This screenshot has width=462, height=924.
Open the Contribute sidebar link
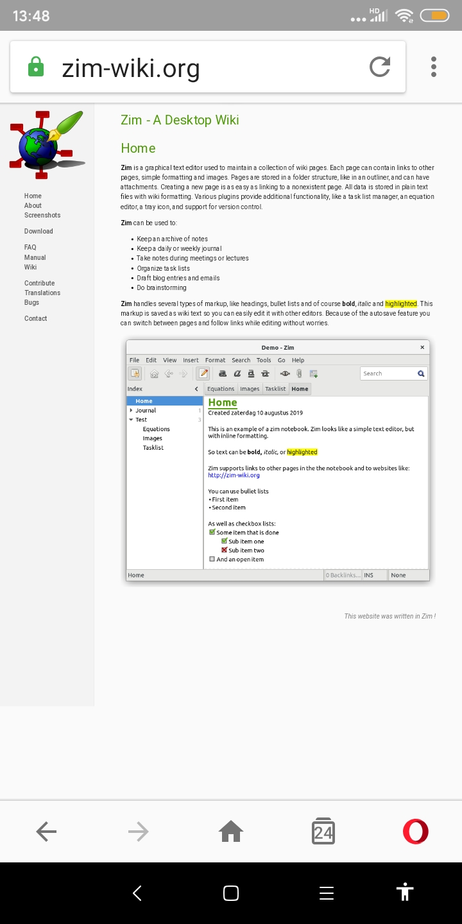(x=40, y=283)
